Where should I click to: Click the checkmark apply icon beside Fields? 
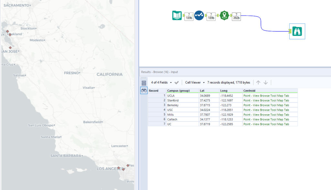(177, 82)
